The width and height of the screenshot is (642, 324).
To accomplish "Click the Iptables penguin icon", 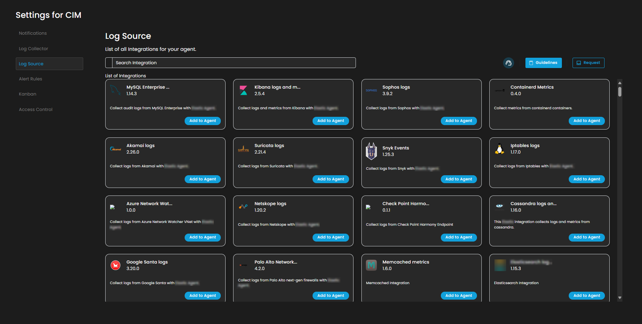I will click(499, 149).
